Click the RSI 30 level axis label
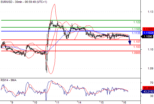The width and height of the screenshot is (154, 104). tap(152, 96)
